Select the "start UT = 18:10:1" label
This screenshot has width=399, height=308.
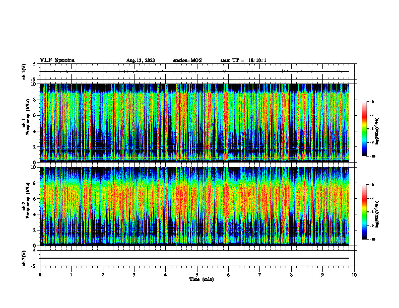pos(243,60)
